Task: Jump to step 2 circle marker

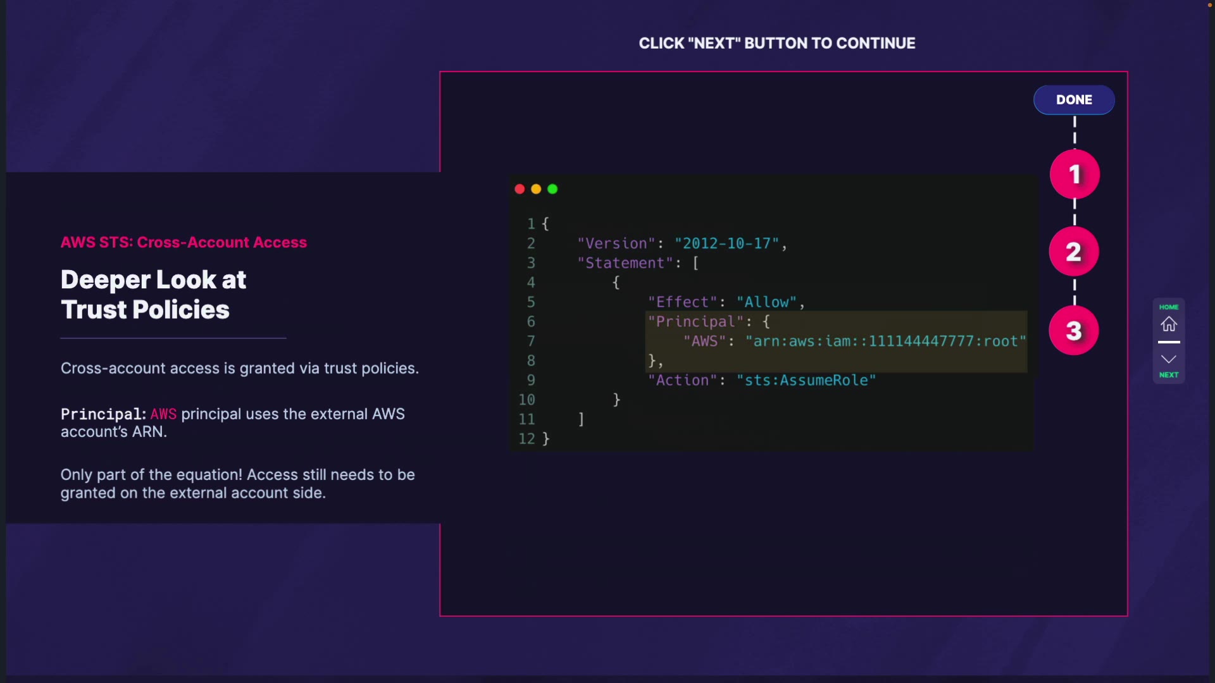Action: tap(1074, 252)
